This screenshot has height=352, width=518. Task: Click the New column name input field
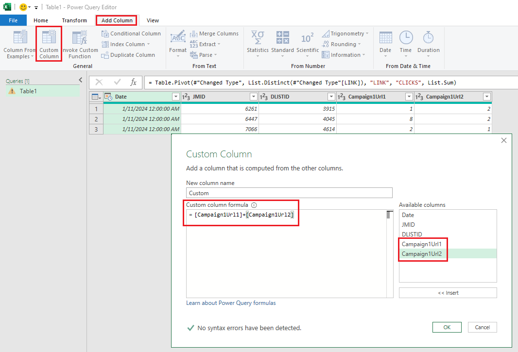click(289, 193)
